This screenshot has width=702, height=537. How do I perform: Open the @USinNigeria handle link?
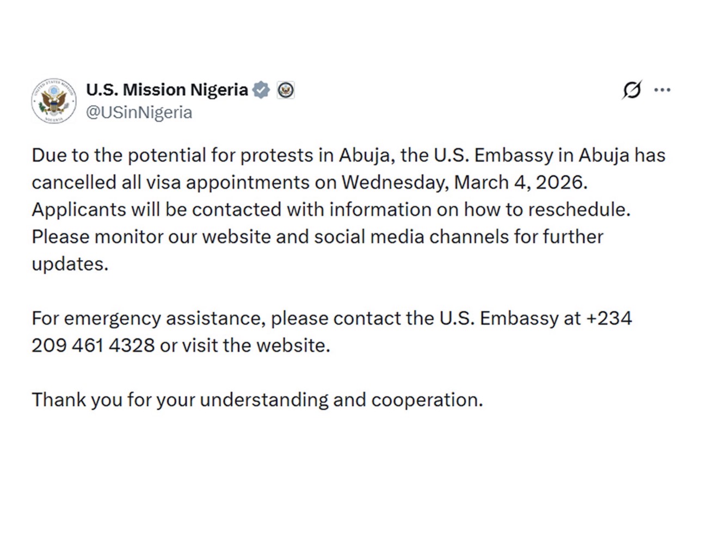click(x=139, y=112)
